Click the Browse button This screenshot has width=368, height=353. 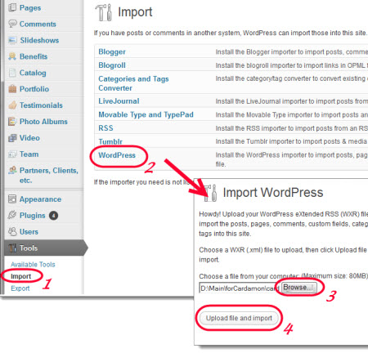[298, 288]
